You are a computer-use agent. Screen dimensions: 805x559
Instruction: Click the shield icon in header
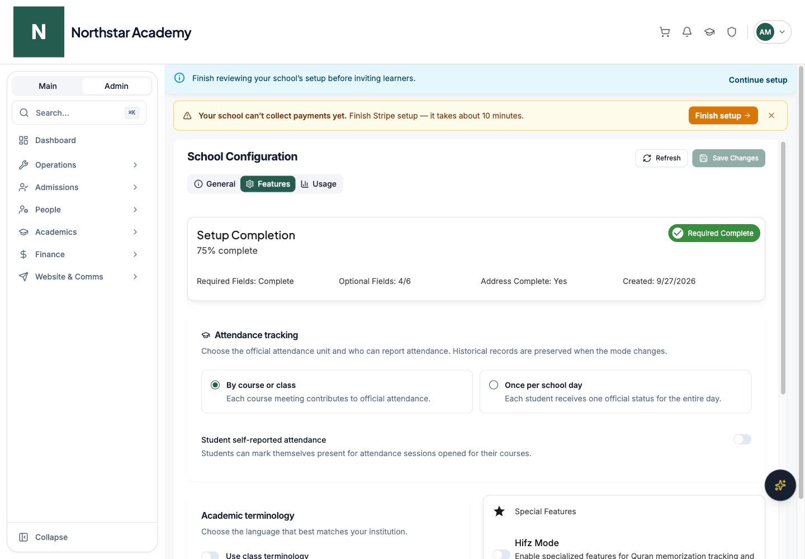(x=732, y=32)
